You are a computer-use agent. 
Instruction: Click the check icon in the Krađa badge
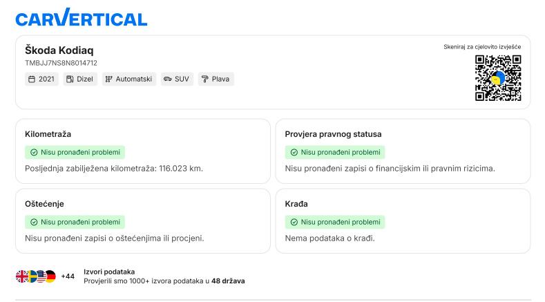pos(294,222)
